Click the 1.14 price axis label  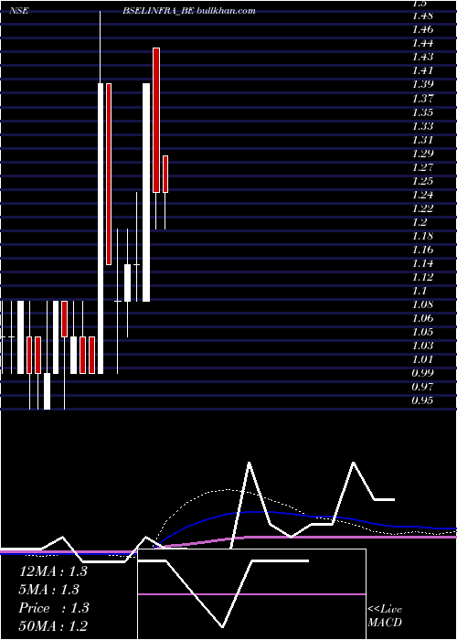coord(422,264)
